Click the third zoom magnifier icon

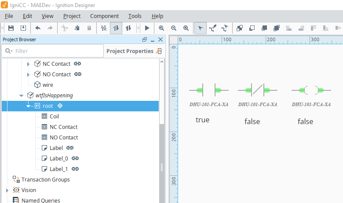(x=186, y=28)
